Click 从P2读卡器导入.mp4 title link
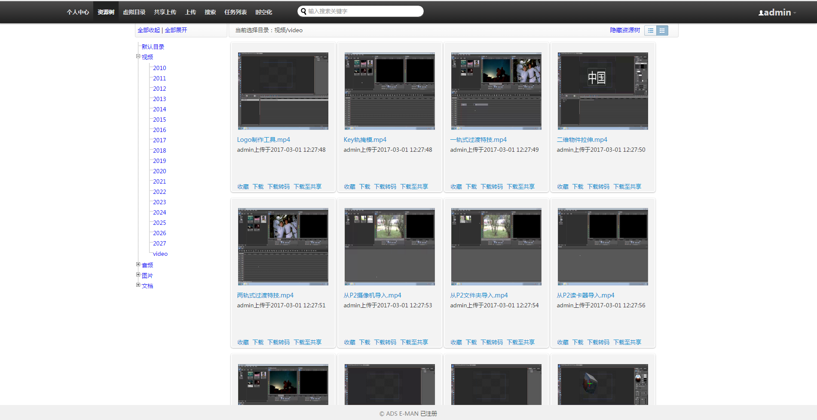The image size is (817, 420). [x=585, y=295]
